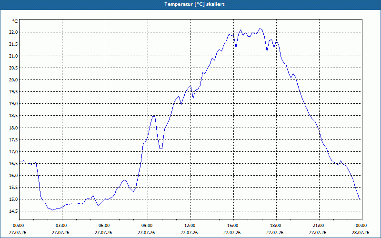Click the 18:00 time label
The height and width of the screenshot is (238, 381).
(x=276, y=226)
